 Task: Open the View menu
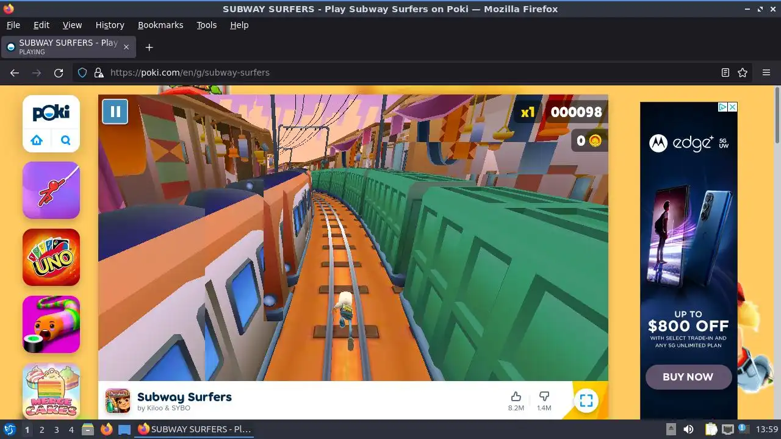coord(72,25)
